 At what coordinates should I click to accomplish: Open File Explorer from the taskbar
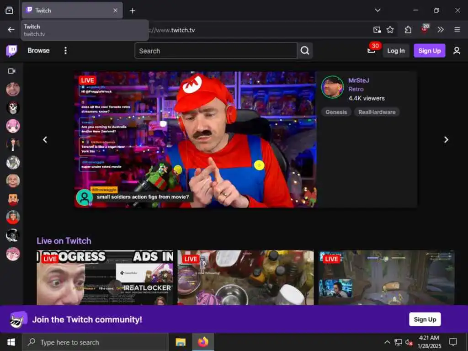181,342
